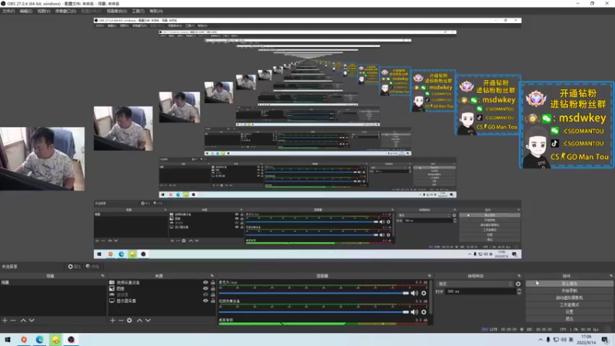The image size is (615, 346).
Task: Open the Windows notification center icon
Action: [x=605, y=340]
